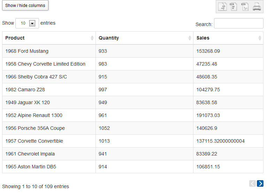The image size is (267, 193).
Task: Click sales value 106851.15
Action: pyautogui.click(x=208, y=167)
